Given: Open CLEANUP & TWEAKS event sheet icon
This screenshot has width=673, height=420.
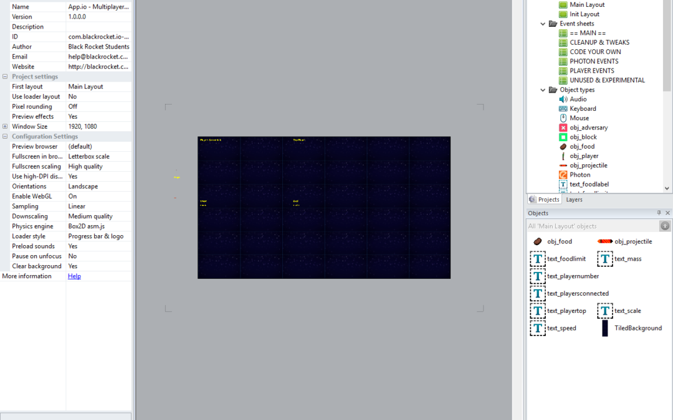Looking at the screenshot, I should 563,42.
